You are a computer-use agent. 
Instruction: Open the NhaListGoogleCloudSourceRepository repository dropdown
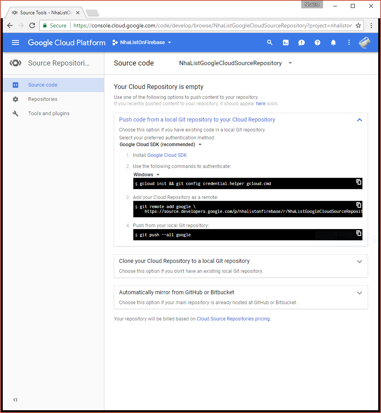[x=235, y=63]
